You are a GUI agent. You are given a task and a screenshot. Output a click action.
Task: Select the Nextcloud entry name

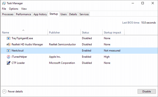coord(18,50)
